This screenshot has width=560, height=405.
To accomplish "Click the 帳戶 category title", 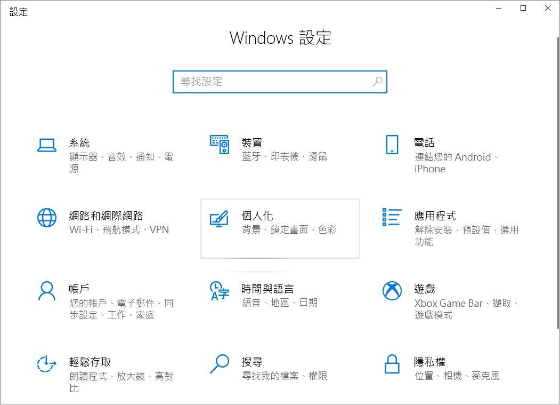I will pos(79,289).
